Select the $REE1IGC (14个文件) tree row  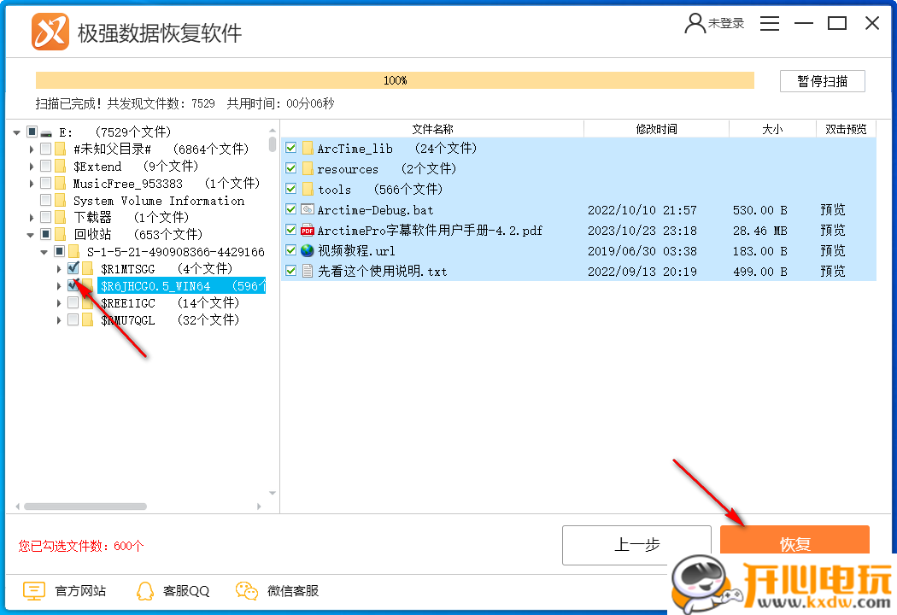pyautogui.click(x=170, y=303)
